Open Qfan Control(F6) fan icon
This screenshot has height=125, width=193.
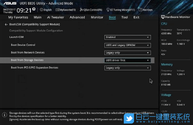coord(81,10)
